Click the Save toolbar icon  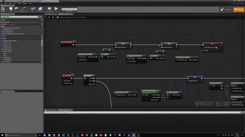11,9
